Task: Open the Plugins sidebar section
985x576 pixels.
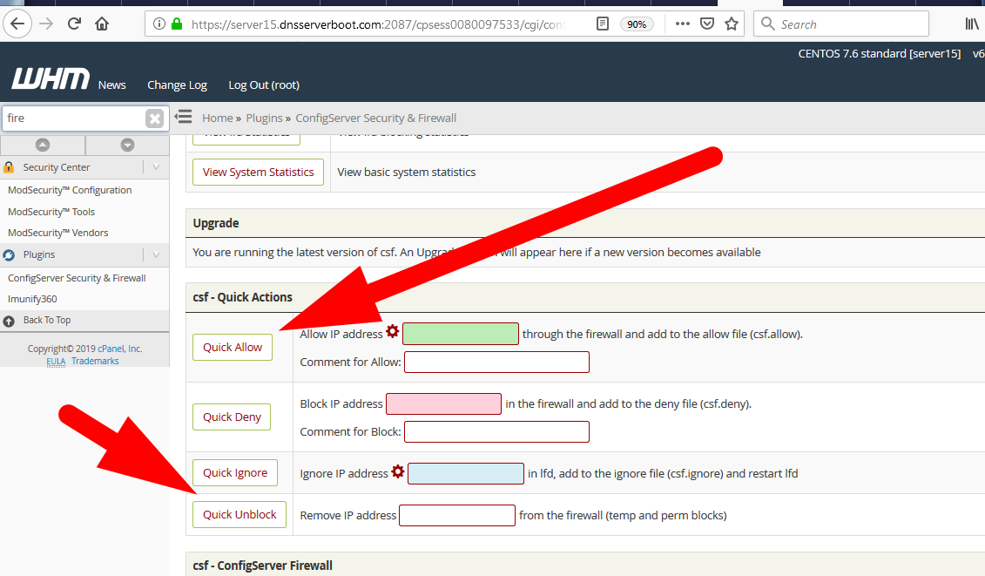Action: (x=39, y=254)
